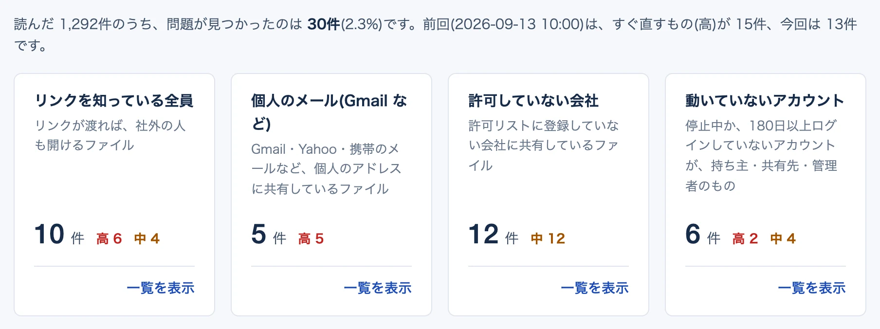Click the 許可していない会社 card heading
880x329 pixels.
tap(533, 101)
